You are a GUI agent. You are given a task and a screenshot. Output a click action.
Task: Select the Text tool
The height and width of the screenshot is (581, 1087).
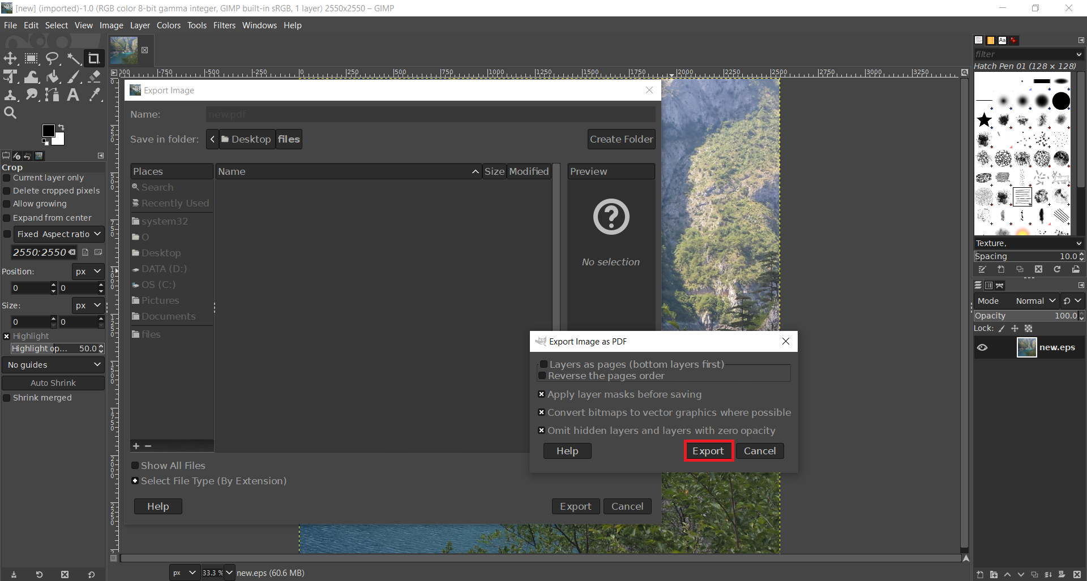pos(73,95)
